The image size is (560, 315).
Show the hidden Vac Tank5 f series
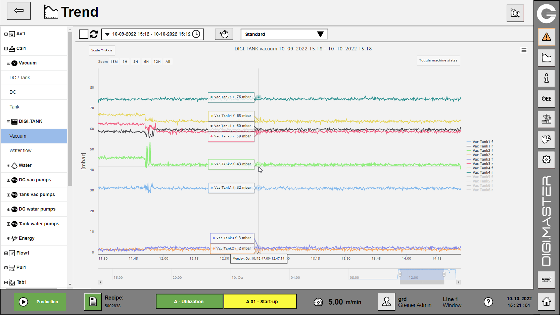480,177
